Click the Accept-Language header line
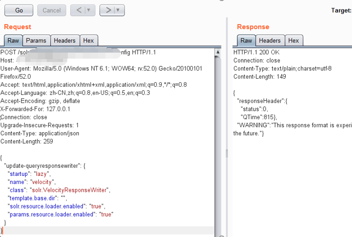 pos(75,93)
